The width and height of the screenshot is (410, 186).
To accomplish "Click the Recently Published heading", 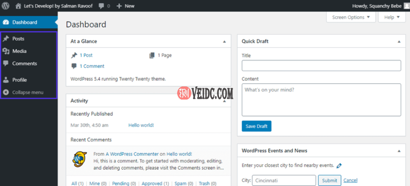I will tap(92, 114).
